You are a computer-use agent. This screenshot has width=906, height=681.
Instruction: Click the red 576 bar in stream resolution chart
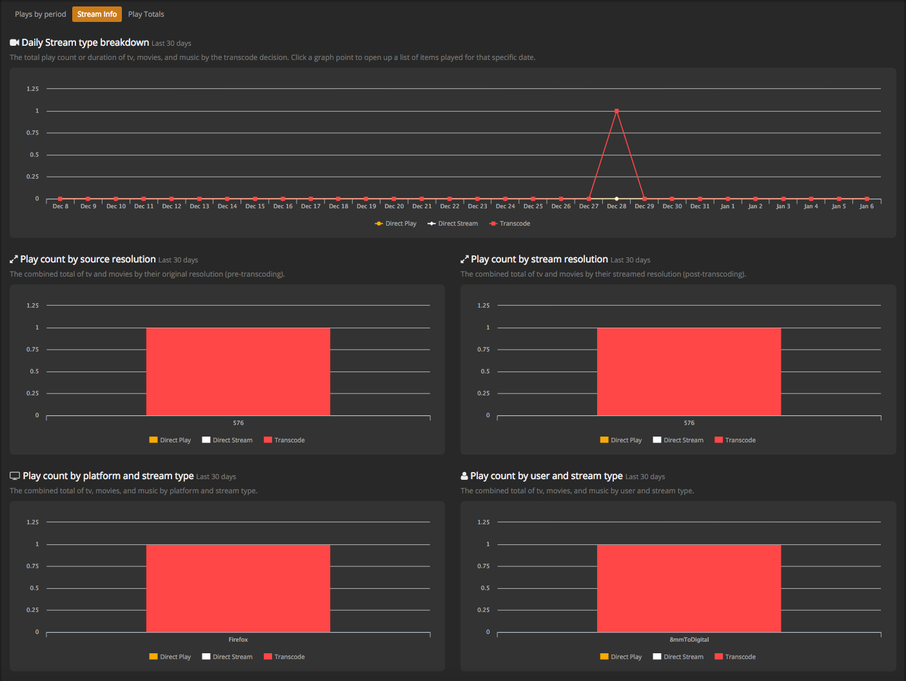click(689, 371)
